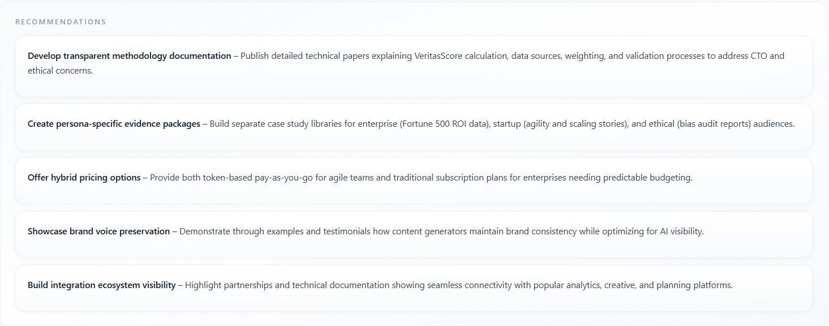Click 'technical documentation' in integration card
The width and height of the screenshot is (829, 326).
point(341,285)
